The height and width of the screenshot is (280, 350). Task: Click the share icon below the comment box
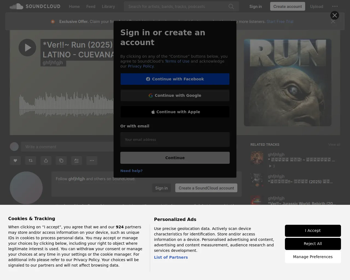(x=46, y=161)
